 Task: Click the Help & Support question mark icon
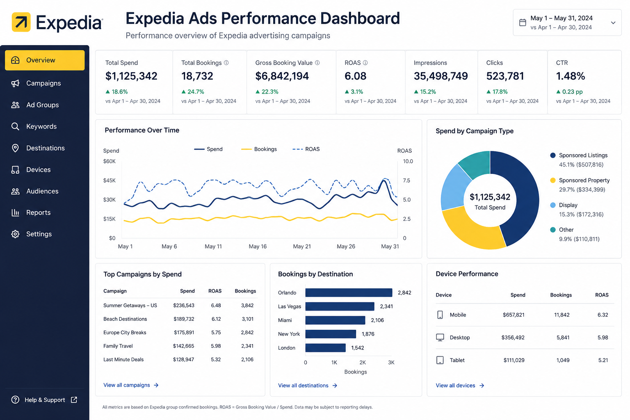click(x=15, y=400)
